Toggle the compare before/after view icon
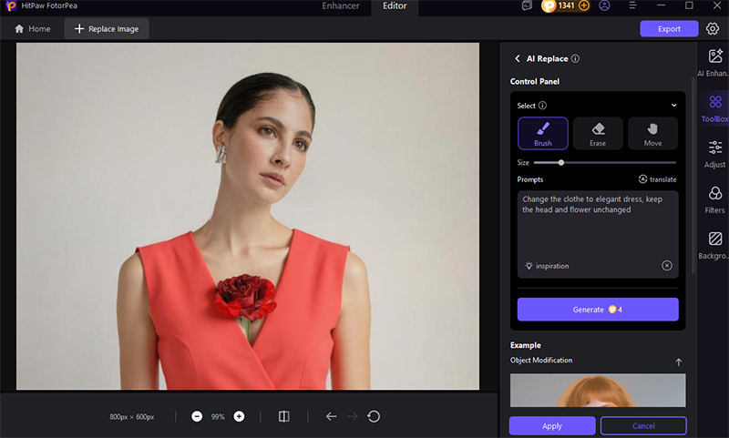729x438 pixels. pyautogui.click(x=284, y=416)
